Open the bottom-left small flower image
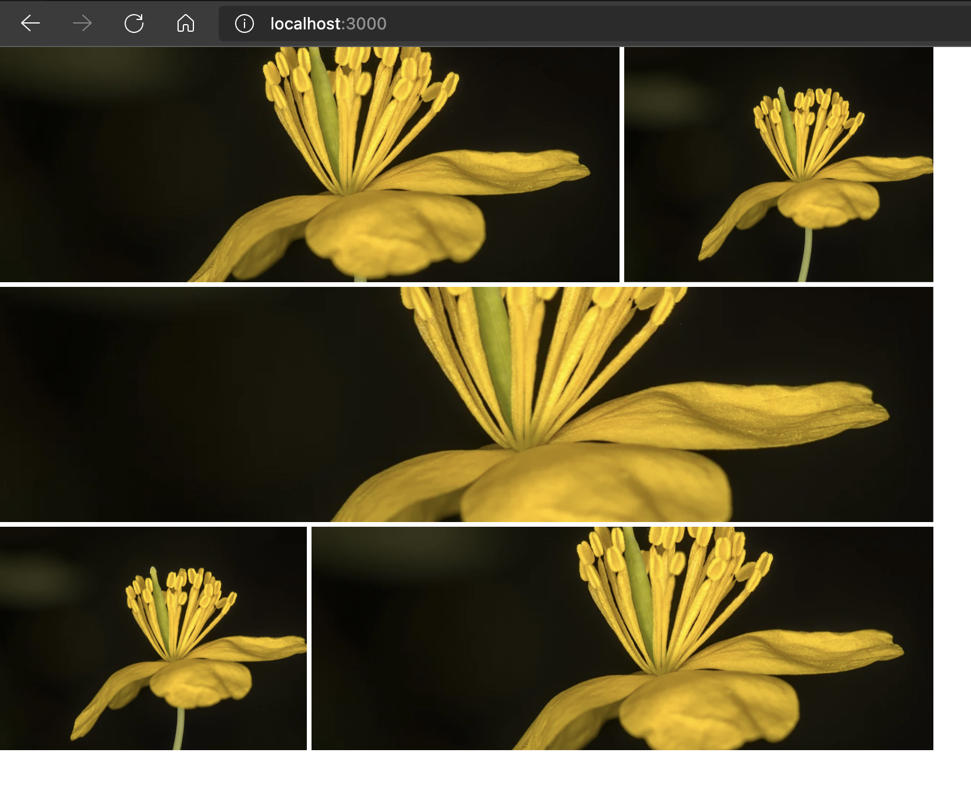The width and height of the screenshot is (971, 796). tap(153, 638)
